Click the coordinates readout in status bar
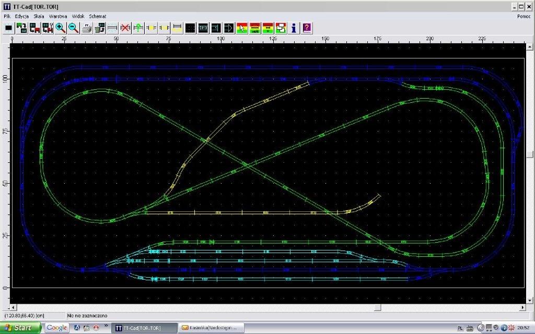 24,316
